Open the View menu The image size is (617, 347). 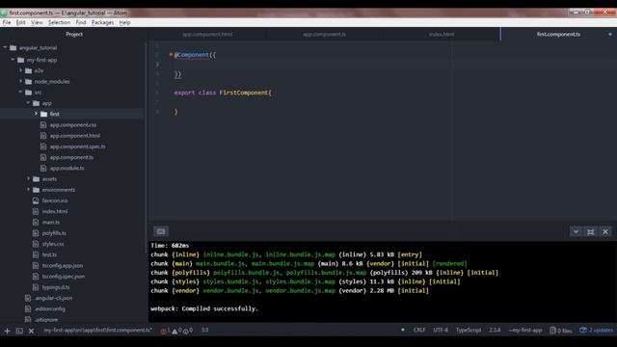click(x=37, y=23)
